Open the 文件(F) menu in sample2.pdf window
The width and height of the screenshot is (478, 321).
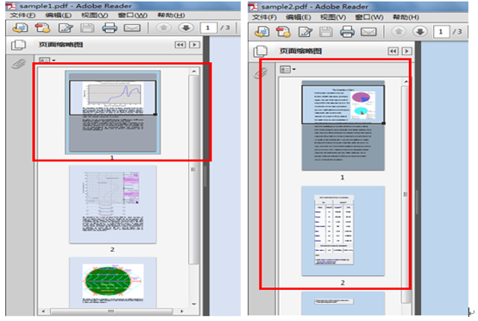pos(264,17)
